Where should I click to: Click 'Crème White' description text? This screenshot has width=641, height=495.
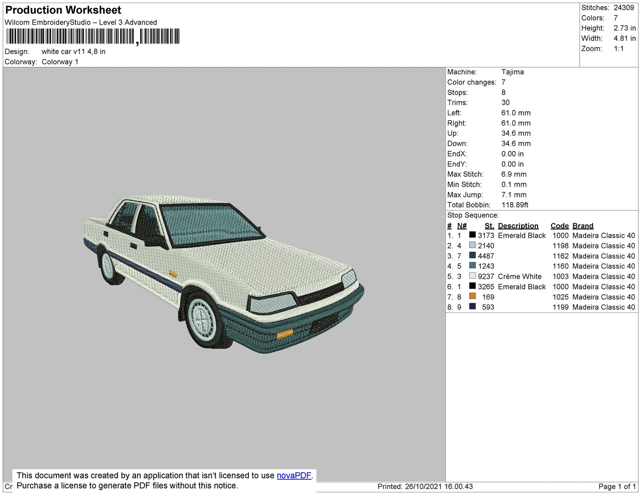coord(519,277)
